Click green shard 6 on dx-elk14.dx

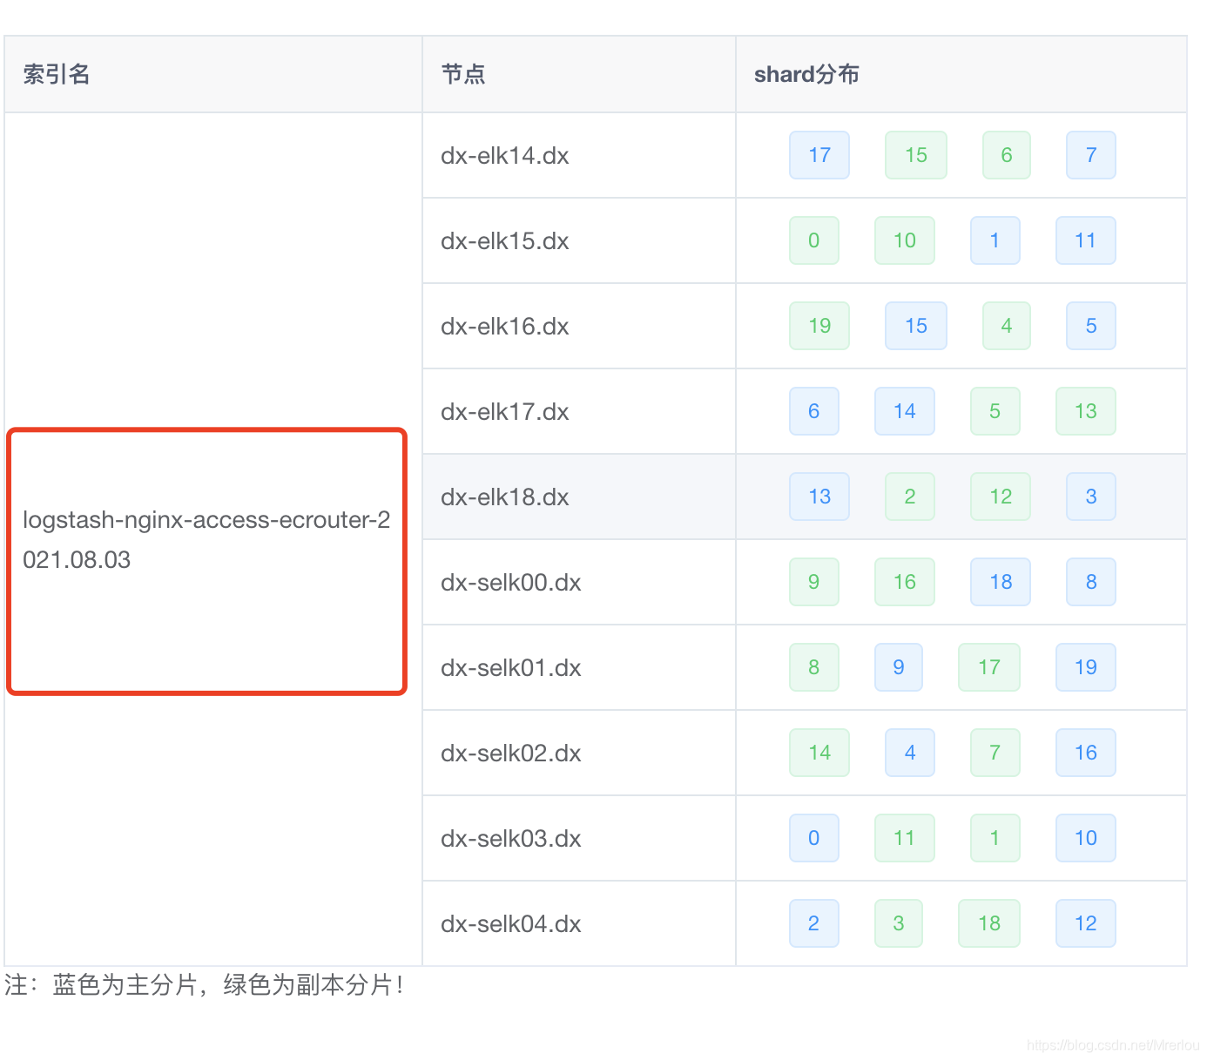(x=1007, y=155)
